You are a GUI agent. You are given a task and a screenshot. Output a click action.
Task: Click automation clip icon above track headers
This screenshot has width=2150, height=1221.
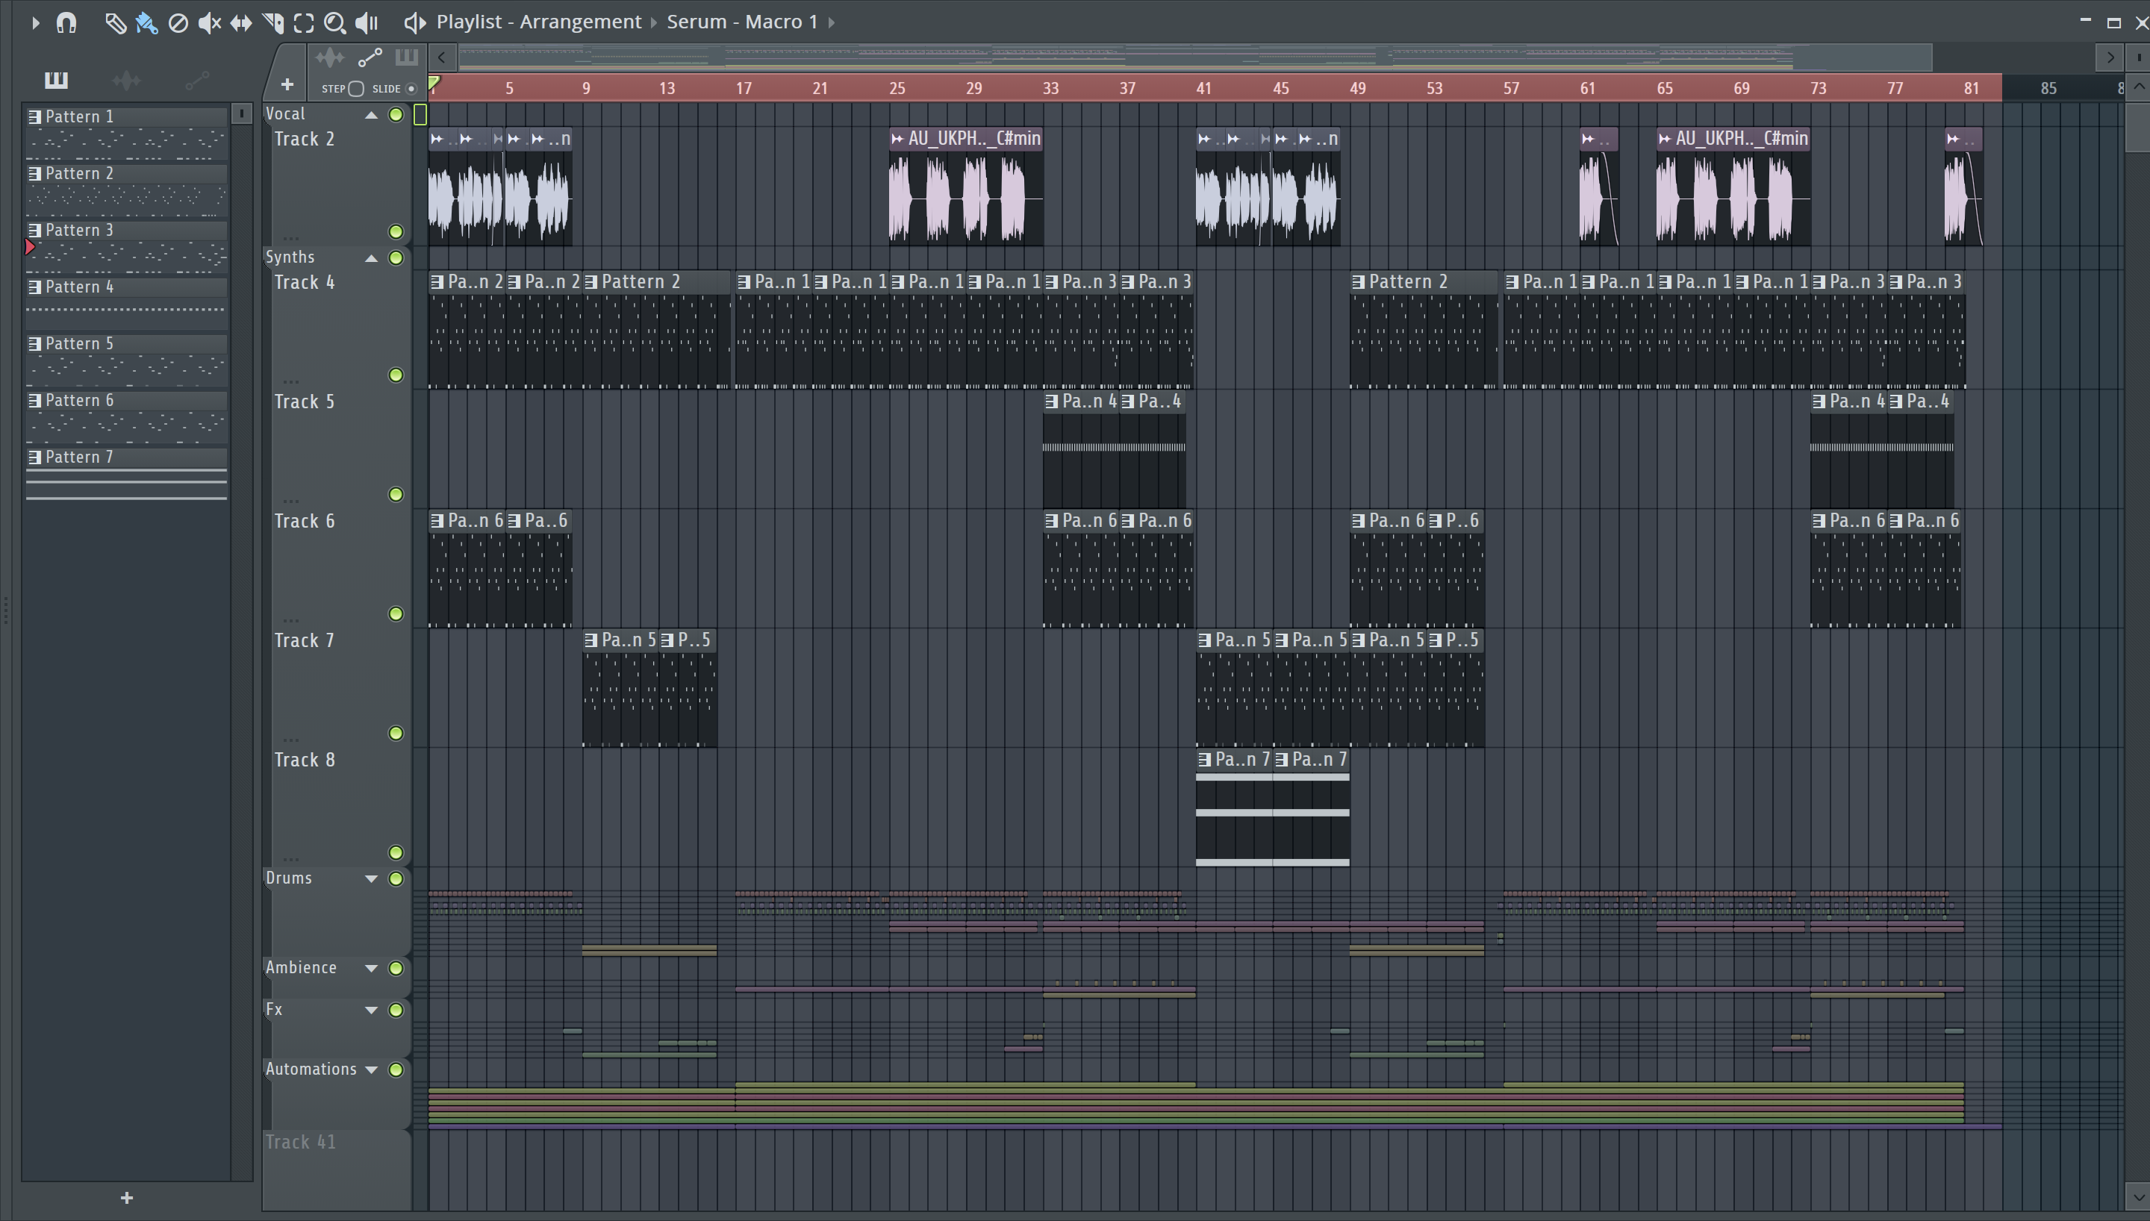tap(370, 58)
